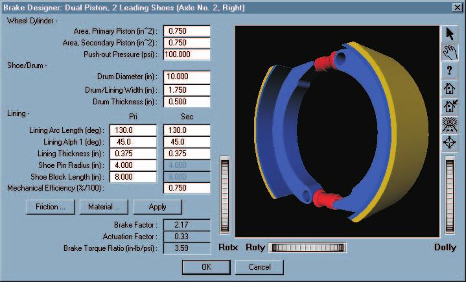Click the Push-out Pressure field
This screenshot has height=282, width=466.
point(187,54)
